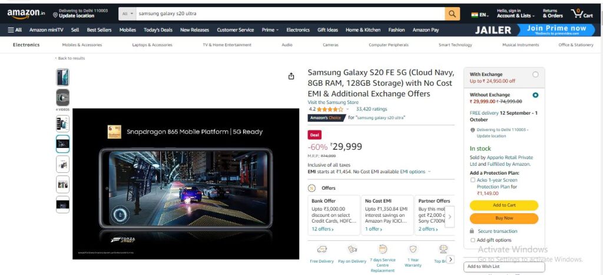Click the Buy Now button
Viewport: 603px width, 275px height.
[x=504, y=218]
